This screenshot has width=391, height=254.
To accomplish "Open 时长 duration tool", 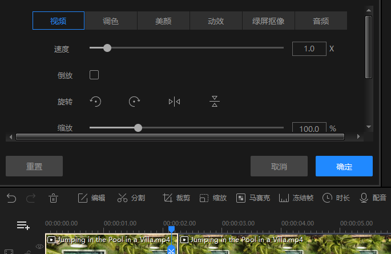I will 336,198.
